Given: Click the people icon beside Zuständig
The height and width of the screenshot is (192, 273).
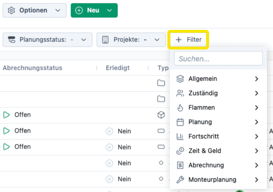Looking at the screenshot, I should click(x=180, y=93).
